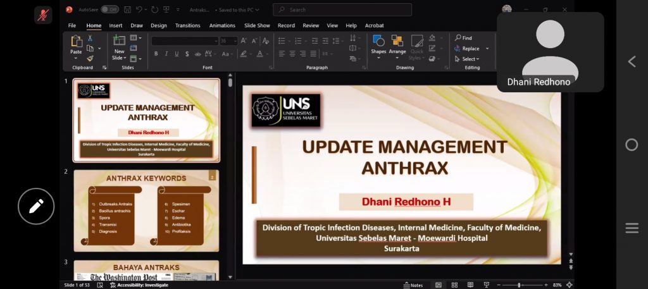This screenshot has width=648, height=289.
Task: Click the Decrease list level icon
Action: (x=315, y=41)
